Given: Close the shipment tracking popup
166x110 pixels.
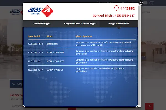Looking at the screenshot, I should pos(141,3).
